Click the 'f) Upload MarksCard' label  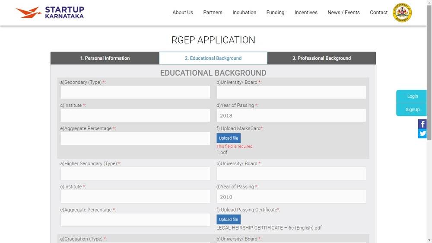240,128
